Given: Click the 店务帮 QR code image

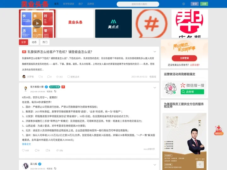Looking at the screenshot, I should pyautogui.click(x=171, y=88).
